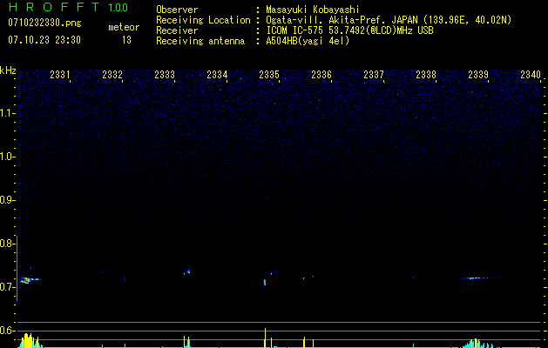Click time marker 2337
This screenshot has height=348, width=548.
[x=374, y=74]
